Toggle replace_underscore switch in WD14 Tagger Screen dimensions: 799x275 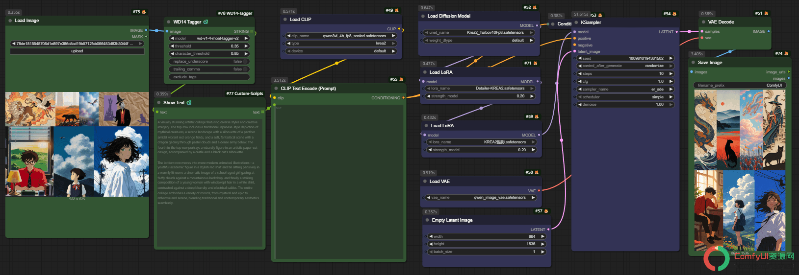[245, 62]
